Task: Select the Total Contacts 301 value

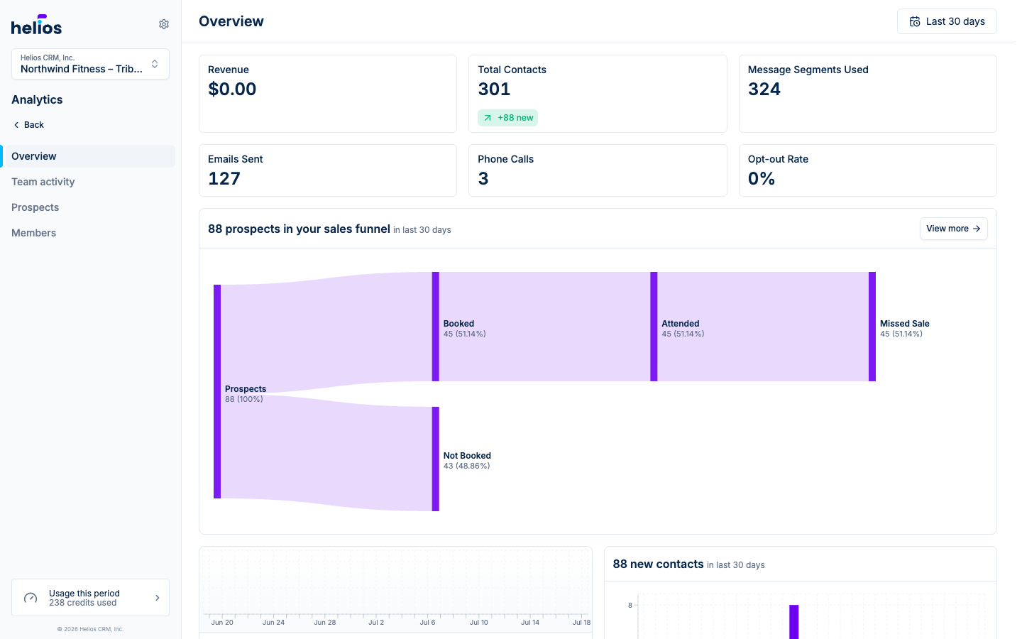Action: [x=494, y=89]
